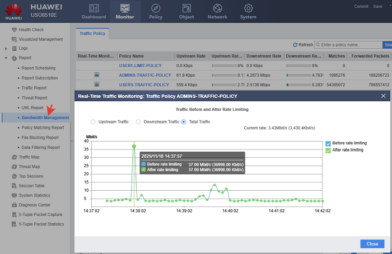Image resolution: width=392 pixels, height=254 pixels.
Task: Select the Upstream Traffic radio button
Action: 93,121
